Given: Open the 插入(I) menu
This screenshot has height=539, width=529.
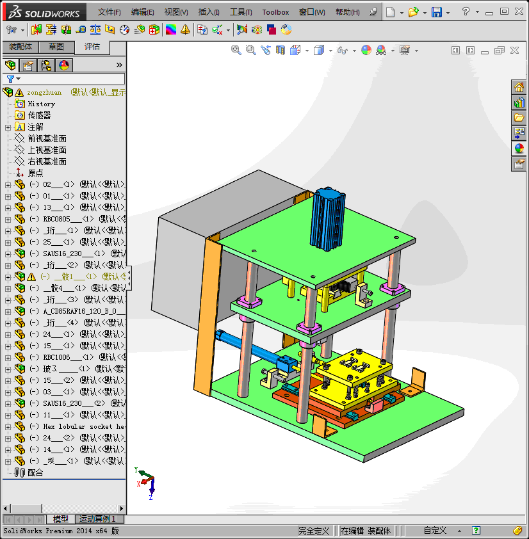Looking at the screenshot, I should tap(209, 12).
